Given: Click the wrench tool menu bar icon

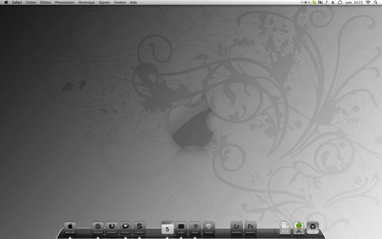Looking at the screenshot, I should (x=326, y=2).
